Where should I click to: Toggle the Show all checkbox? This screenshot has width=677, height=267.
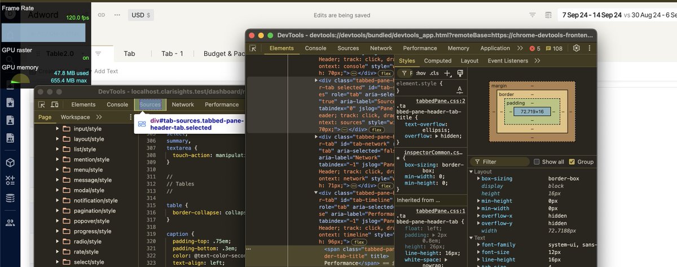pos(537,162)
